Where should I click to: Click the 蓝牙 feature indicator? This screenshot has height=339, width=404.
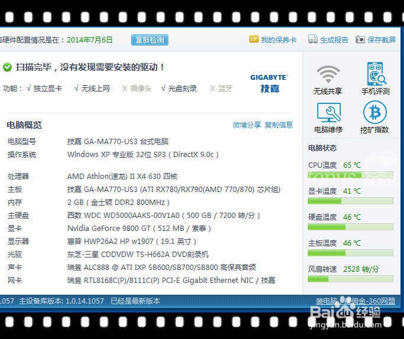pos(221,89)
